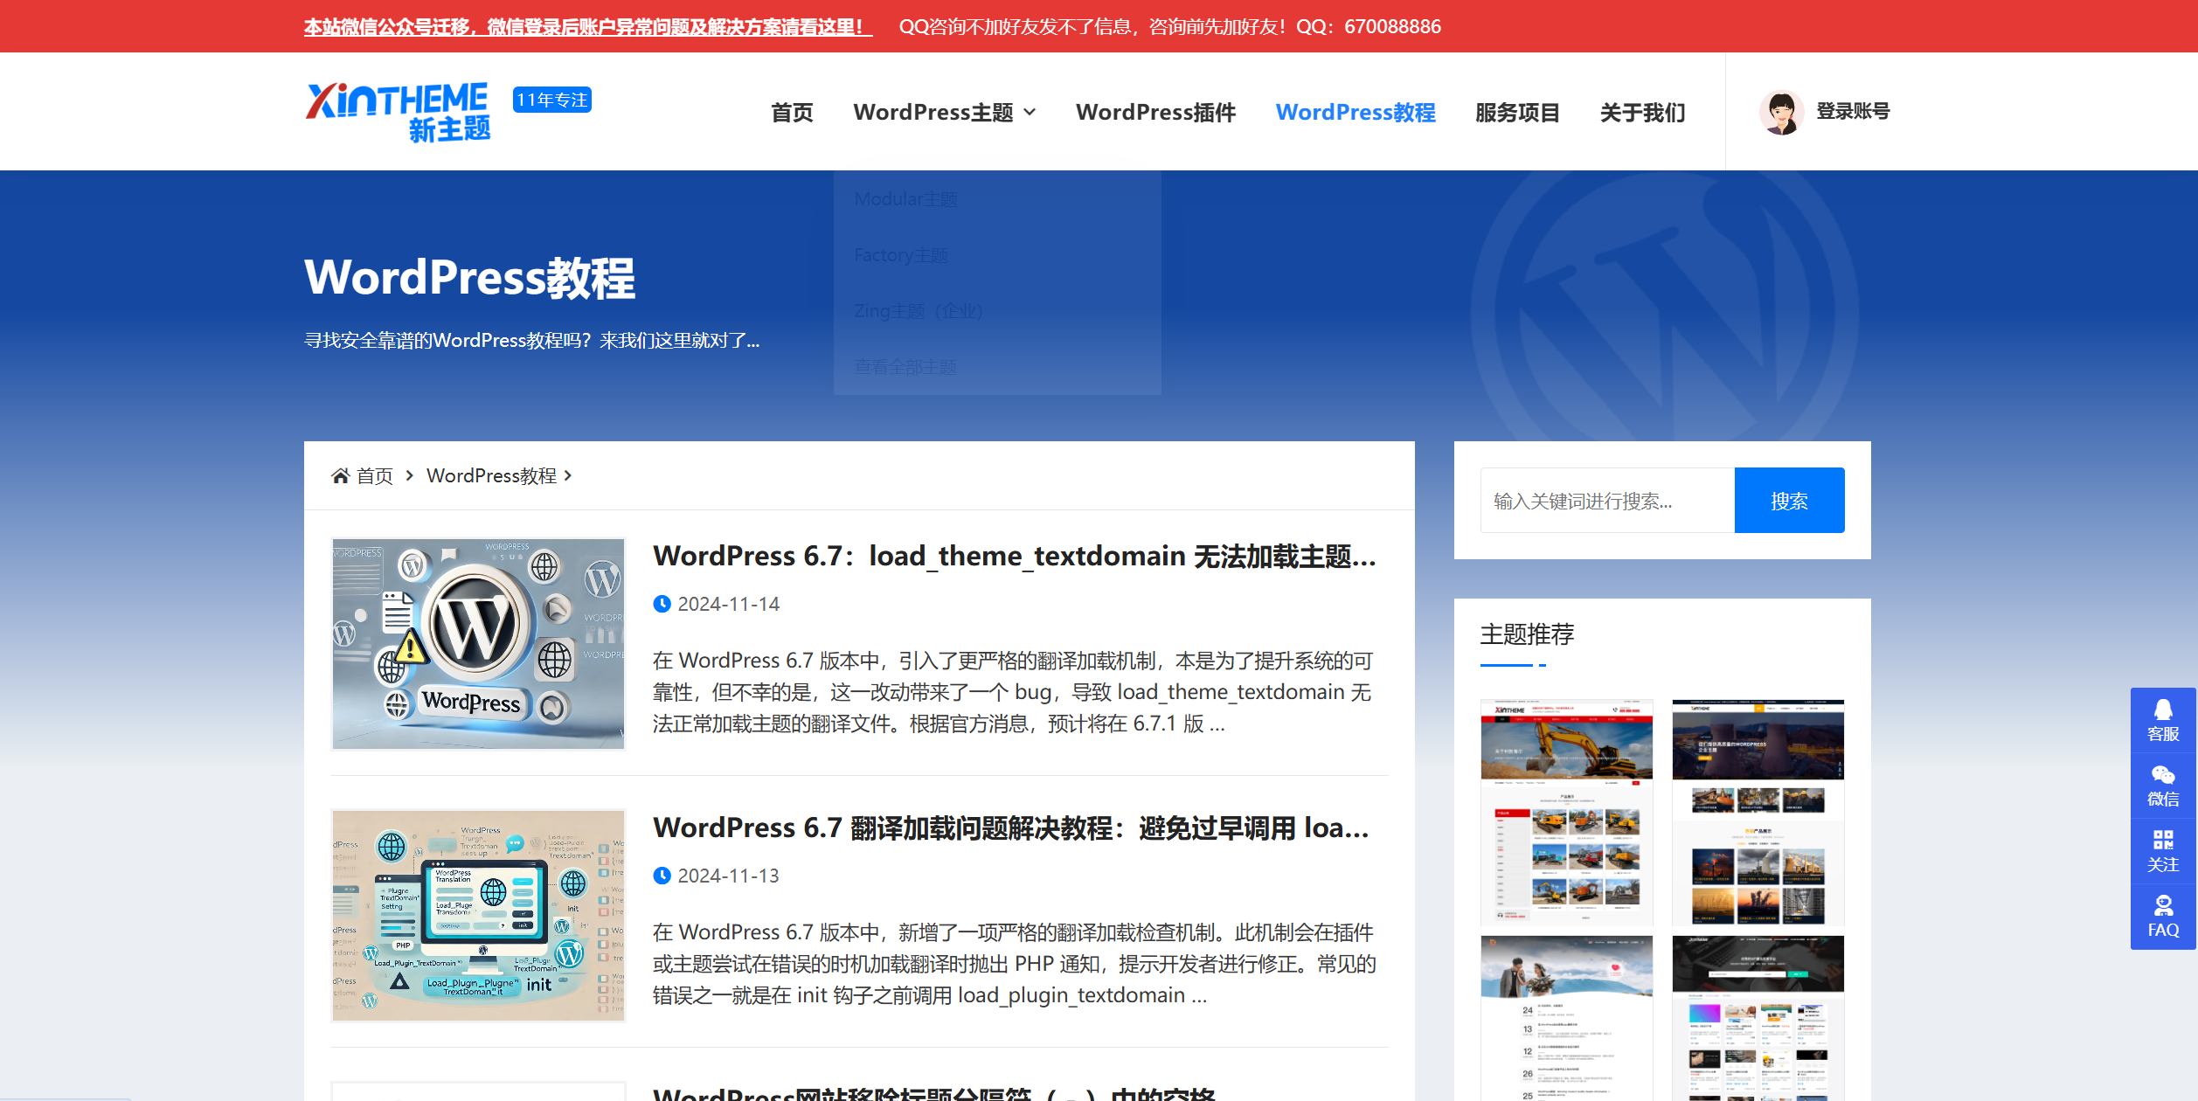The image size is (2198, 1101).
Task: Click excerpt of 翻译加载检查机制 article
Action: [x=1014, y=964]
